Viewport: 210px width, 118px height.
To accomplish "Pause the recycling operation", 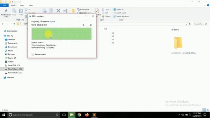I will pyautogui.click(x=84, y=25).
